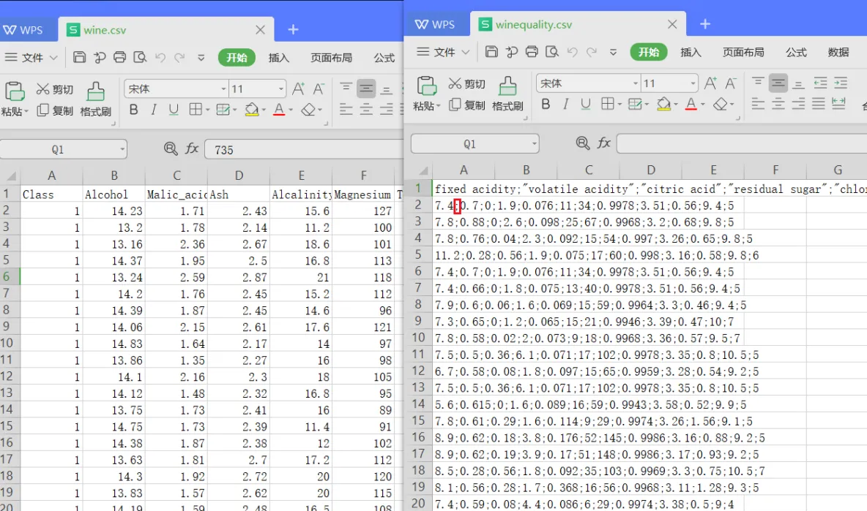This screenshot has height=511, width=867.
Task: Open font name dropdown in wine.csv window
Action: (x=223, y=89)
